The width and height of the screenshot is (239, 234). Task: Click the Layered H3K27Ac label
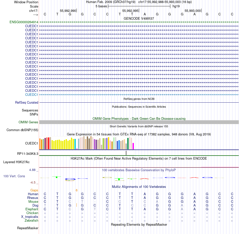16,162
